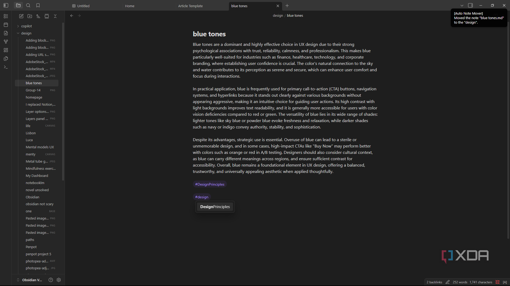This screenshot has height=286, width=510.
Task: Select the blue tones tab
Action: pyautogui.click(x=239, y=6)
